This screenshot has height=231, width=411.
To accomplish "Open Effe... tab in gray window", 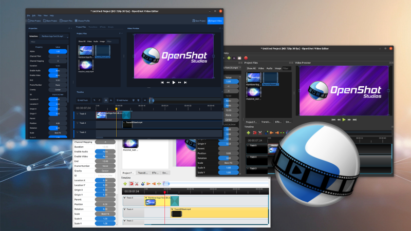I will point(278,122).
